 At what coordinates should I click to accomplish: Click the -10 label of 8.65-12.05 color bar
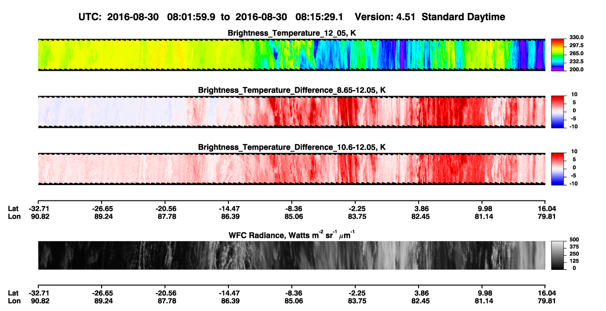tap(574, 126)
